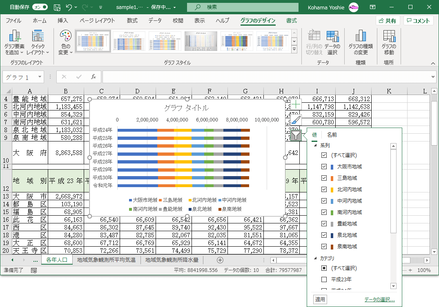Switch to 地域気象観測所平均気温 sheet

point(106,260)
